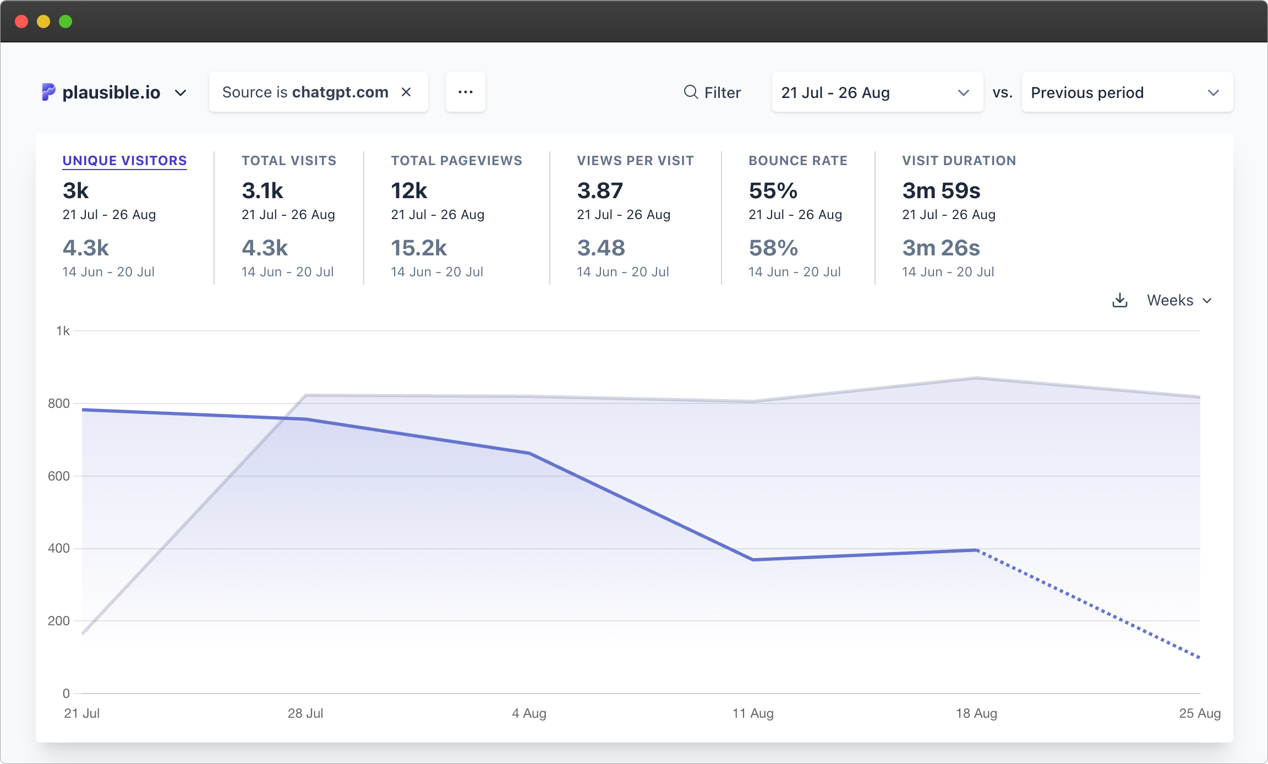This screenshot has width=1268, height=764.
Task: Click the magnifying glass filter icon
Action: pyautogui.click(x=690, y=92)
